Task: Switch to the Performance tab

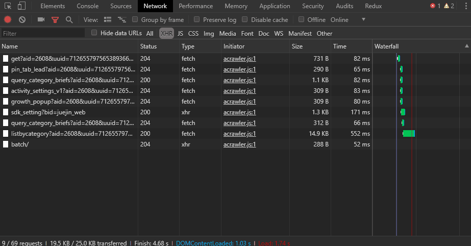Action: coord(195,6)
